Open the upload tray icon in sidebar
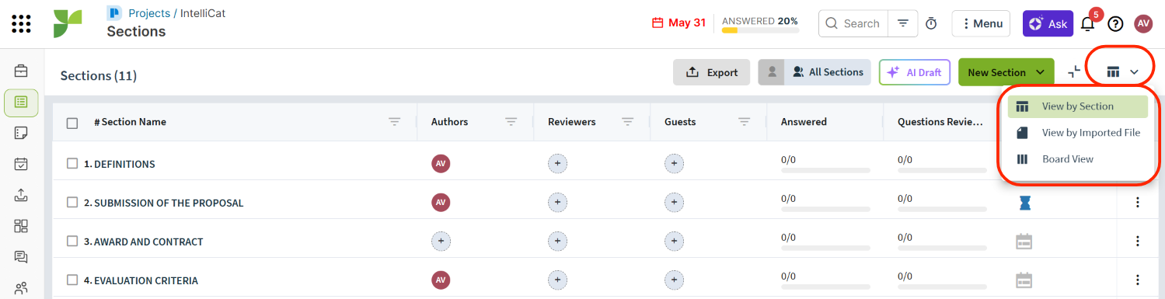 coord(22,195)
